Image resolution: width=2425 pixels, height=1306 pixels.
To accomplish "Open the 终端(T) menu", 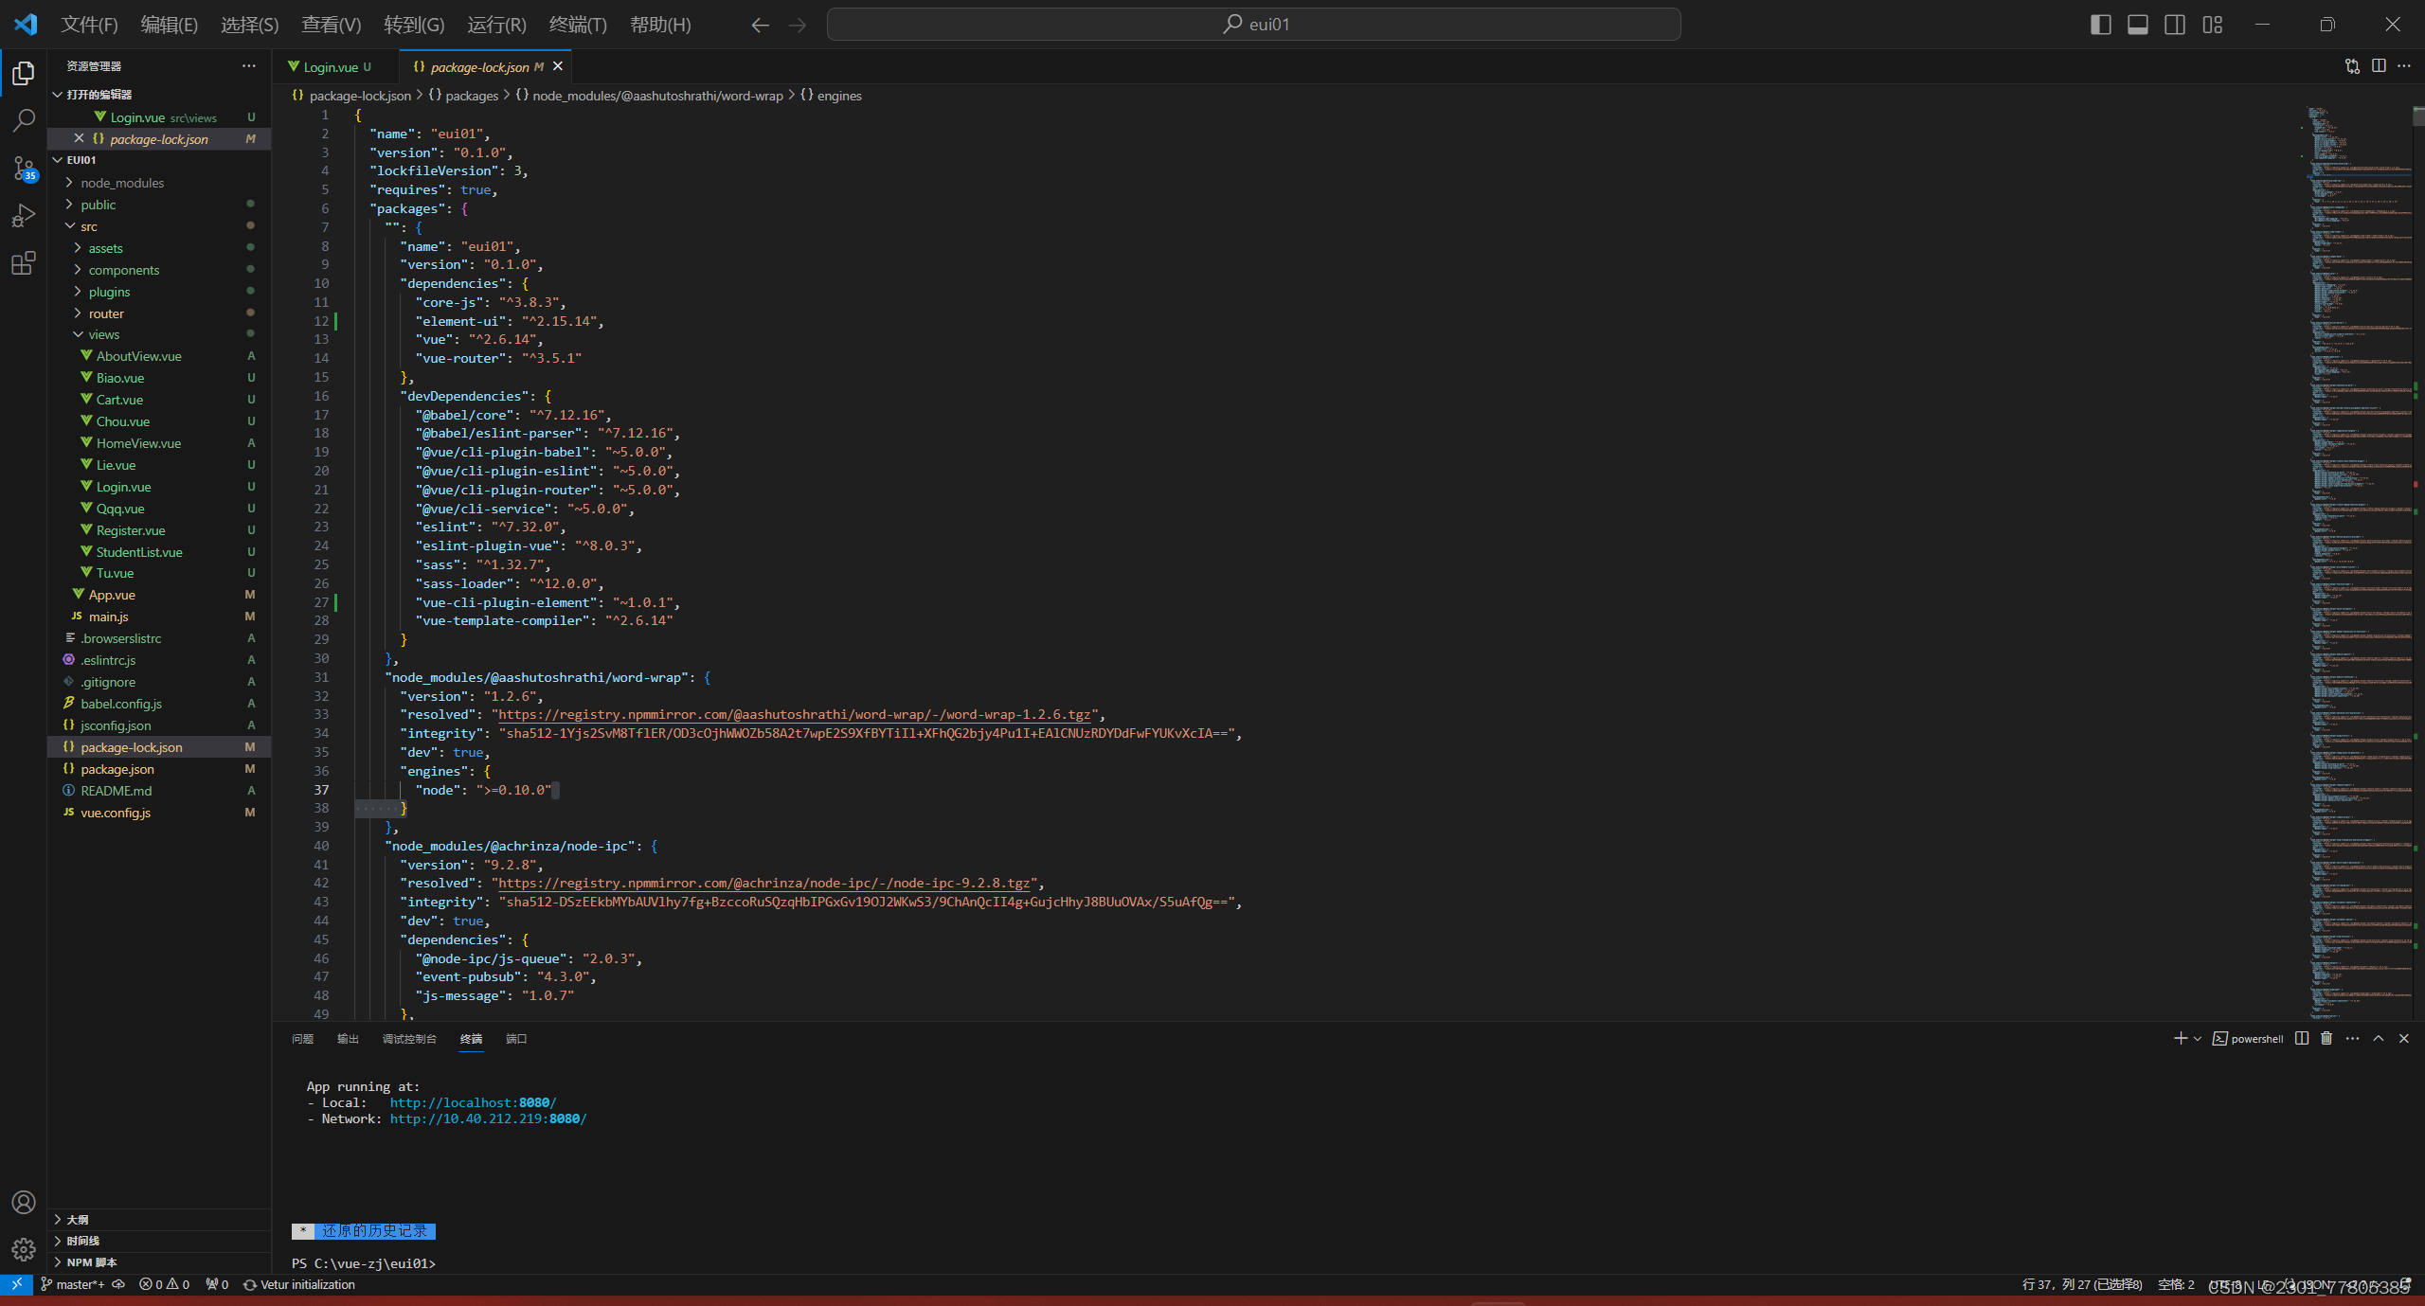I will [x=578, y=25].
